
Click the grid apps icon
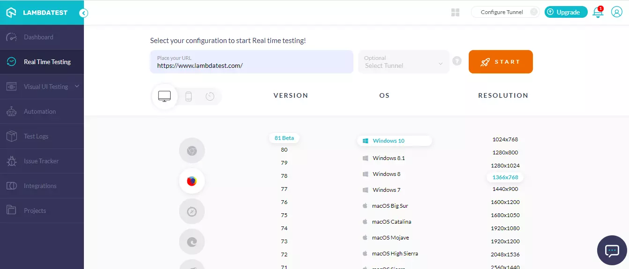pos(455,13)
